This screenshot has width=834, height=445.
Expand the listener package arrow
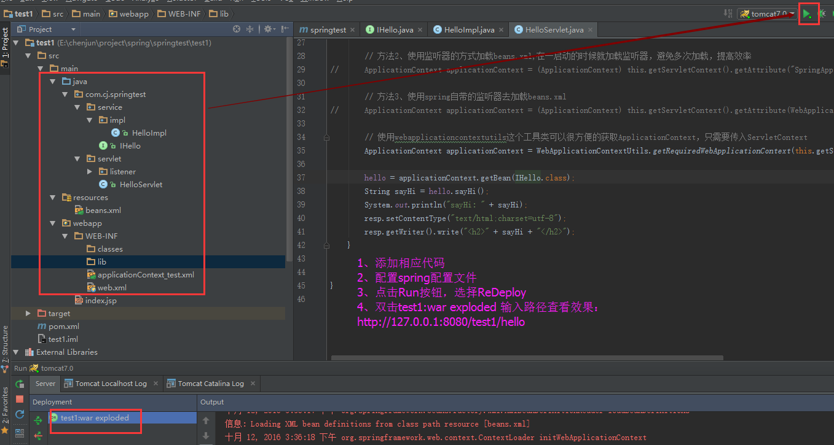(x=90, y=172)
